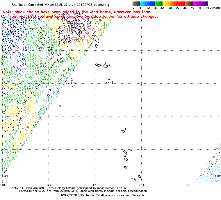
Task: Click the '>50 knots' legend label
Action: 213,8
